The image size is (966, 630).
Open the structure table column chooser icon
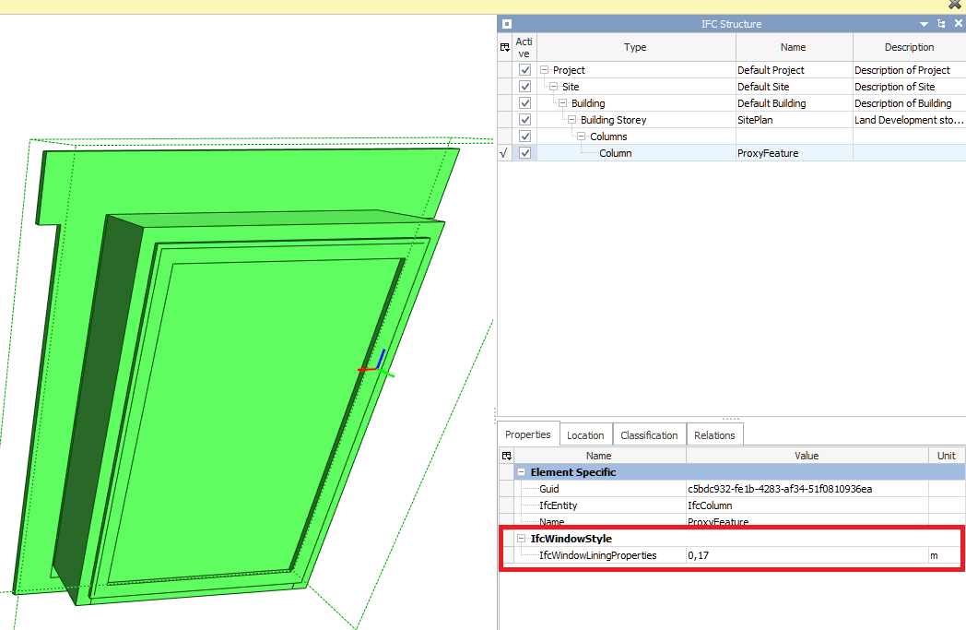pyautogui.click(x=505, y=47)
